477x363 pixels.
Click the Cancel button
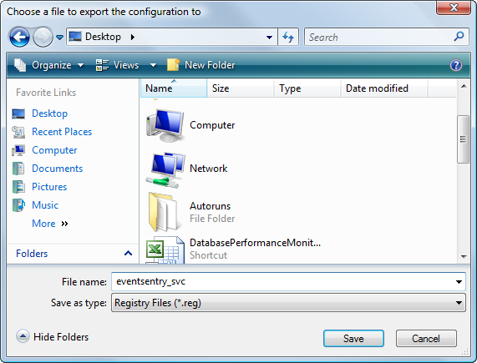click(x=426, y=339)
